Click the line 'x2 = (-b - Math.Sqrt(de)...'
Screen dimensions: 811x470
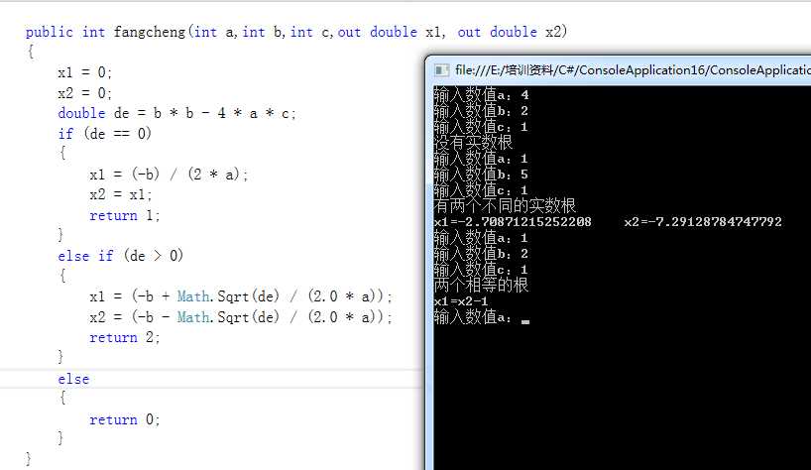(241, 317)
